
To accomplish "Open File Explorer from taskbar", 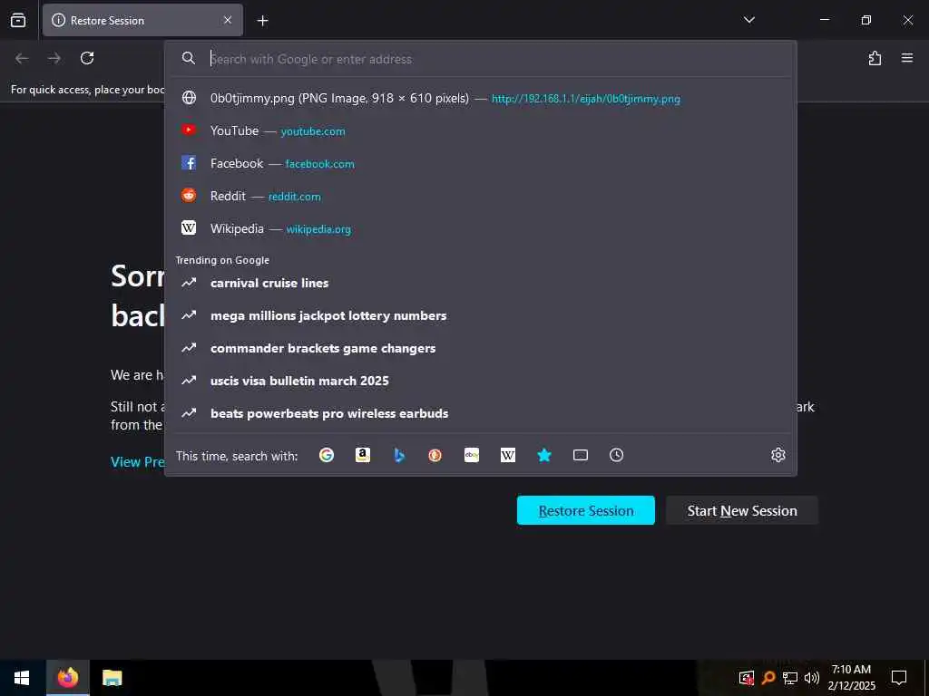I will pos(112,678).
